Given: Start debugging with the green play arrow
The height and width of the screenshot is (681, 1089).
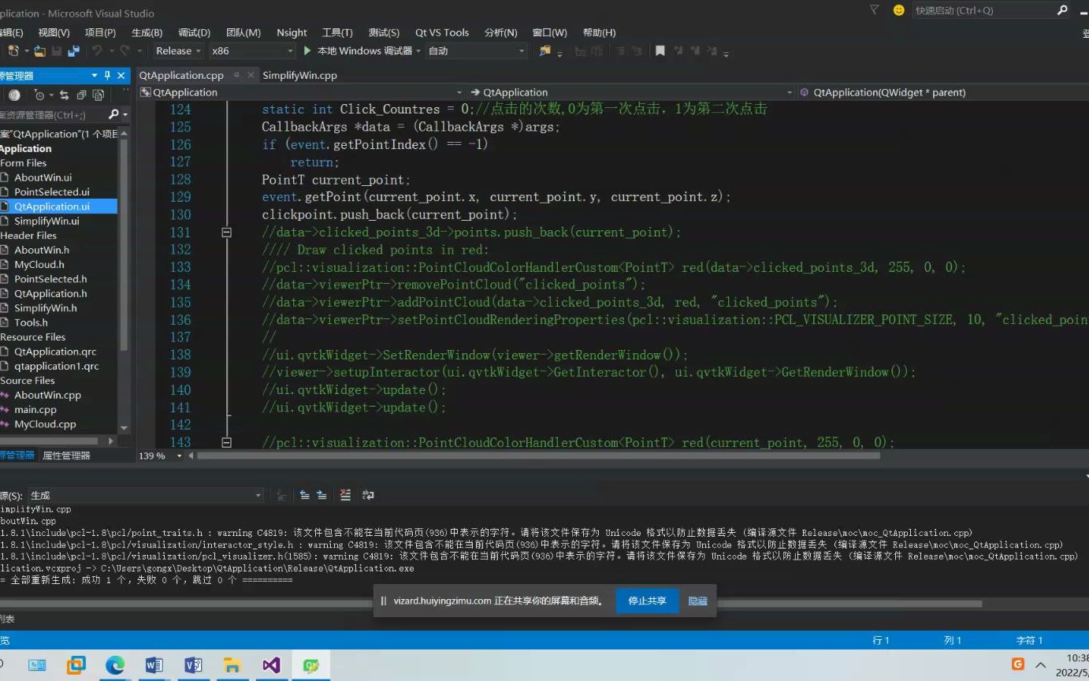Looking at the screenshot, I should tap(307, 50).
